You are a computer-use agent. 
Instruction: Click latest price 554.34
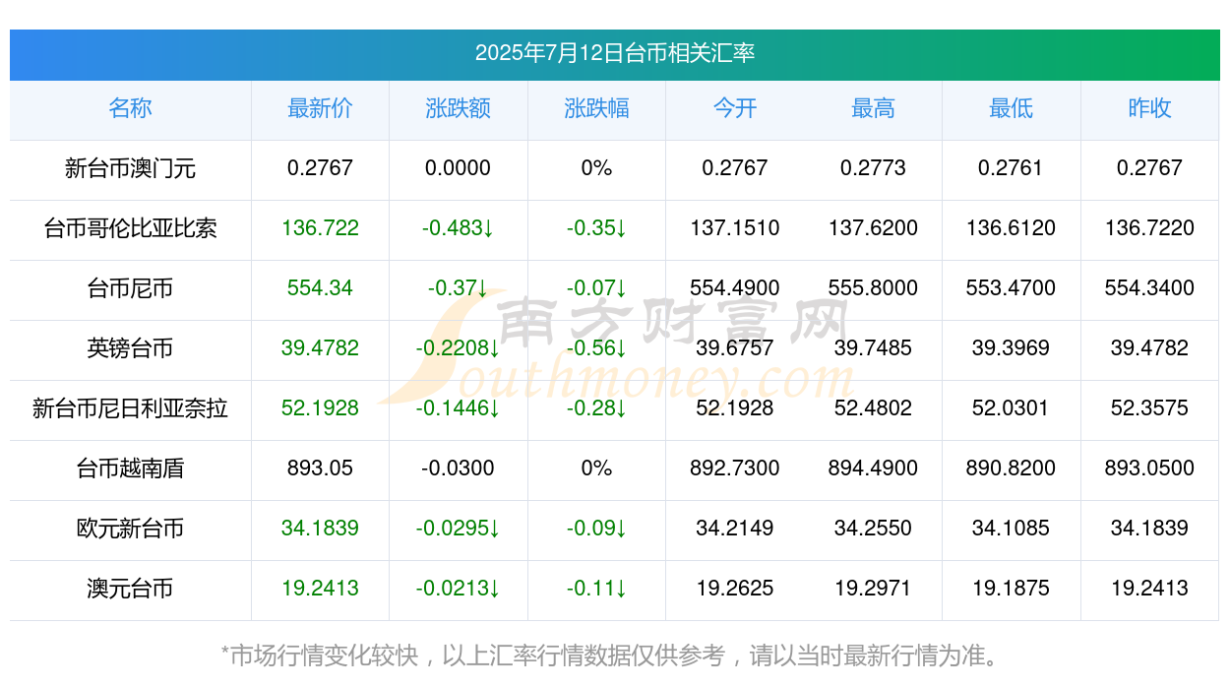320,288
